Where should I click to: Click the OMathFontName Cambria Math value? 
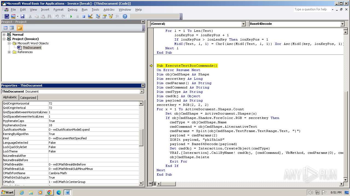[x=94, y=173]
